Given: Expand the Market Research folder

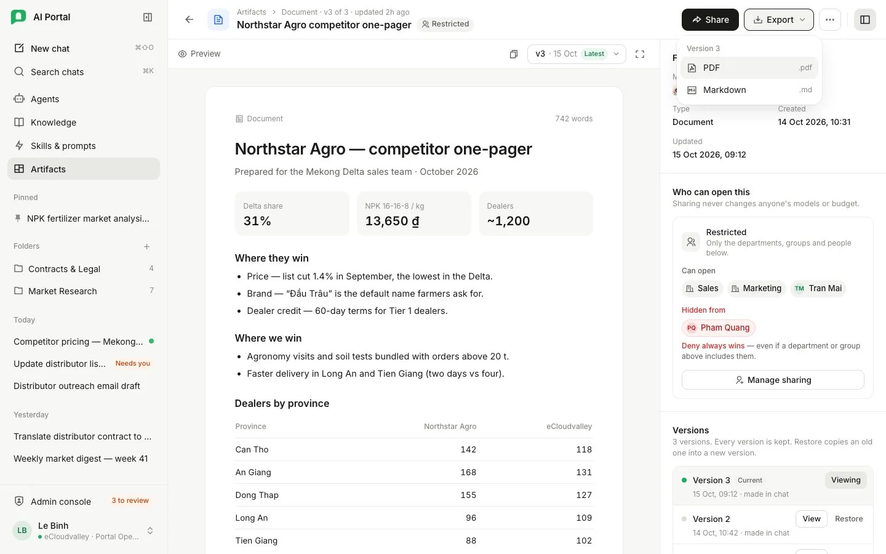Looking at the screenshot, I should pos(84,291).
